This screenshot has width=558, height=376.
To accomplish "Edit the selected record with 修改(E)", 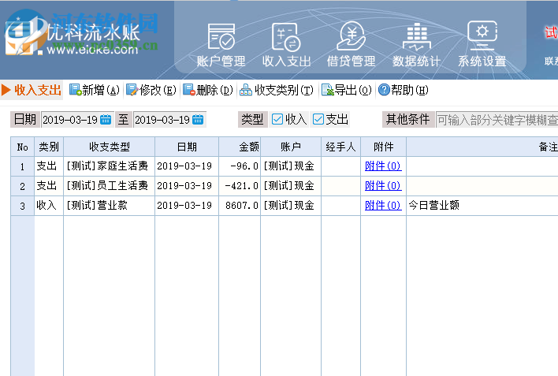I will tap(151, 90).
